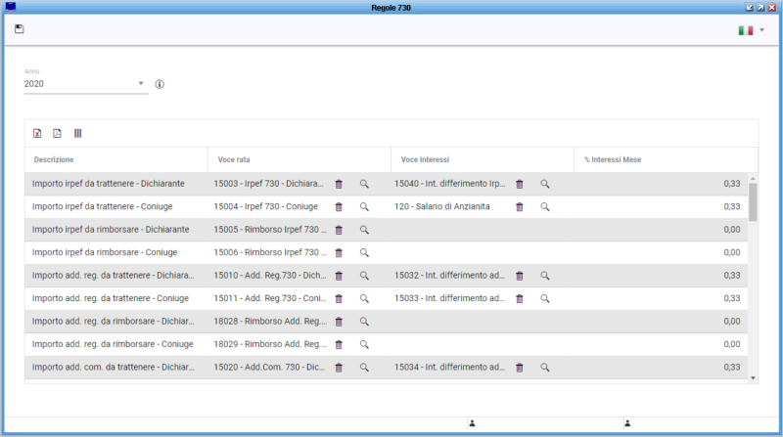Click the 0,33 interest value of the Coniuge irpef row
The height and width of the screenshot is (437, 783).
pos(731,207)
